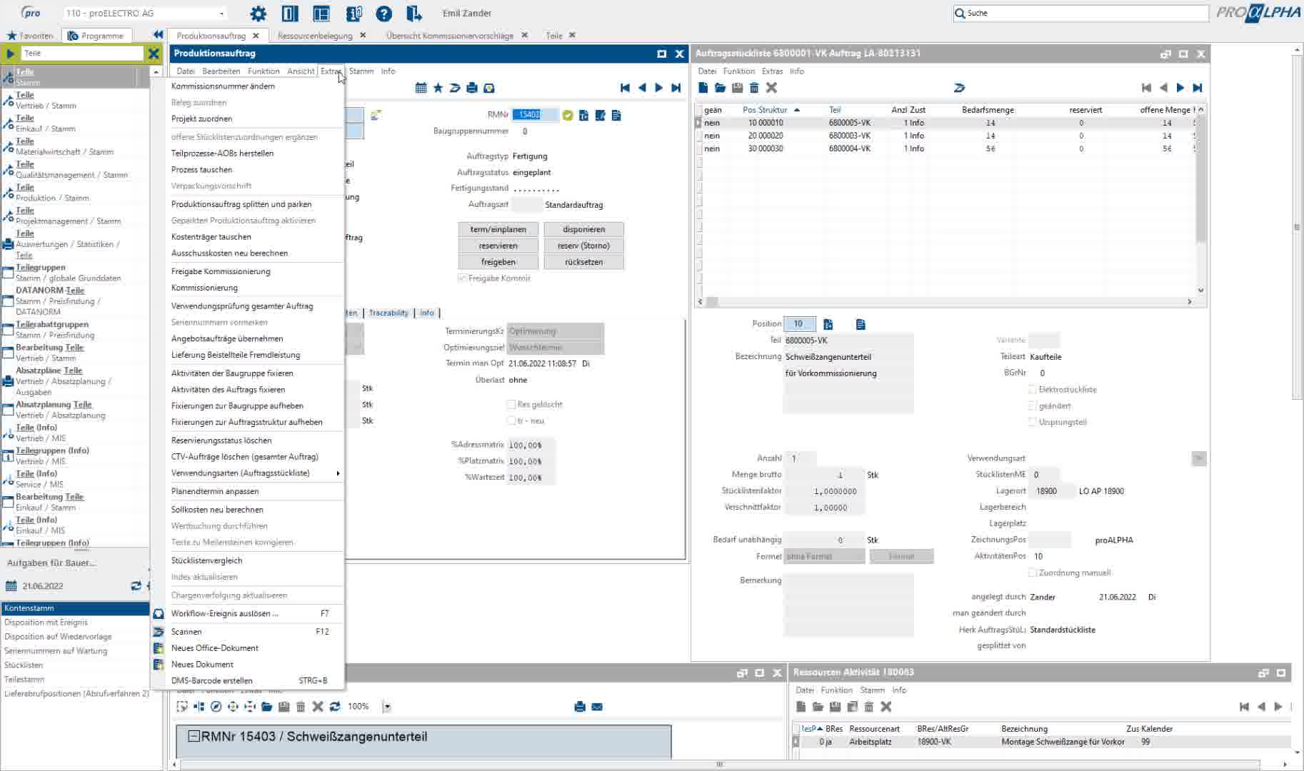
Task: Click the printer icon in bottom structure toolbar
Action: click(x=580, y=707)
